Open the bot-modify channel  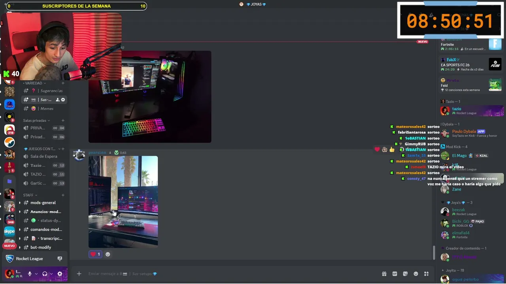click(43, 247)
